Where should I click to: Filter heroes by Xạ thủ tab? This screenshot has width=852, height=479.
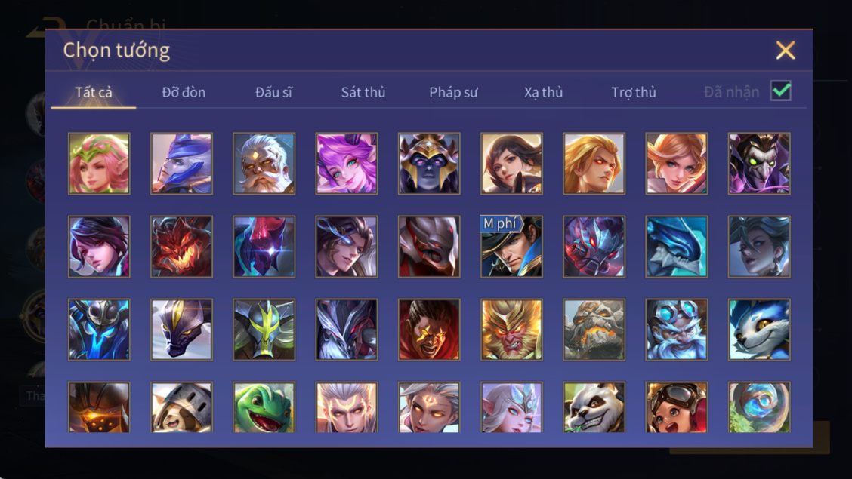click(543, 92)
